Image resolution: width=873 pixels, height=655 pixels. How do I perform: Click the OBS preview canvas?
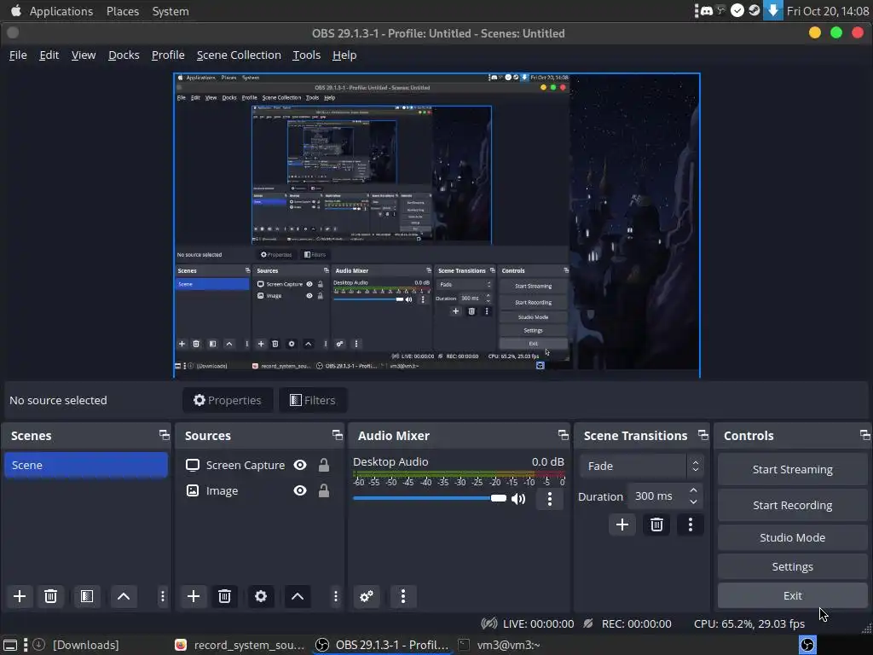(x=436, y=225)
